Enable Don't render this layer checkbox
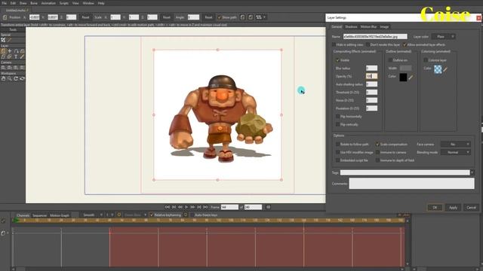483x271 pixels. (368, 45)
